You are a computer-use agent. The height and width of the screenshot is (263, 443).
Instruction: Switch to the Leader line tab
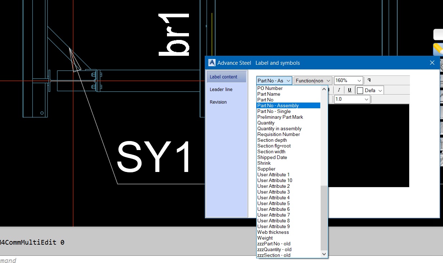click(221, 89)
